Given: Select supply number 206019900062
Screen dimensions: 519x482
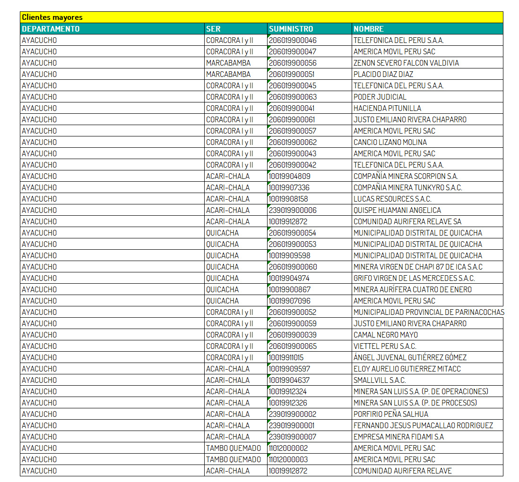Looking at the screenshot, I should pyautogui.click(x=310, y=142).
